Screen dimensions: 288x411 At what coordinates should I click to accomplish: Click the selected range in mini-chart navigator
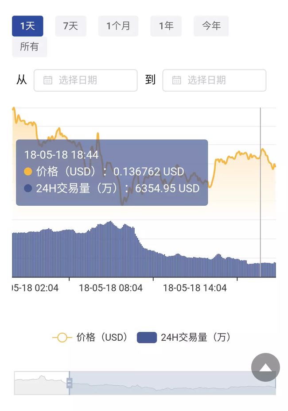(172, 383)
